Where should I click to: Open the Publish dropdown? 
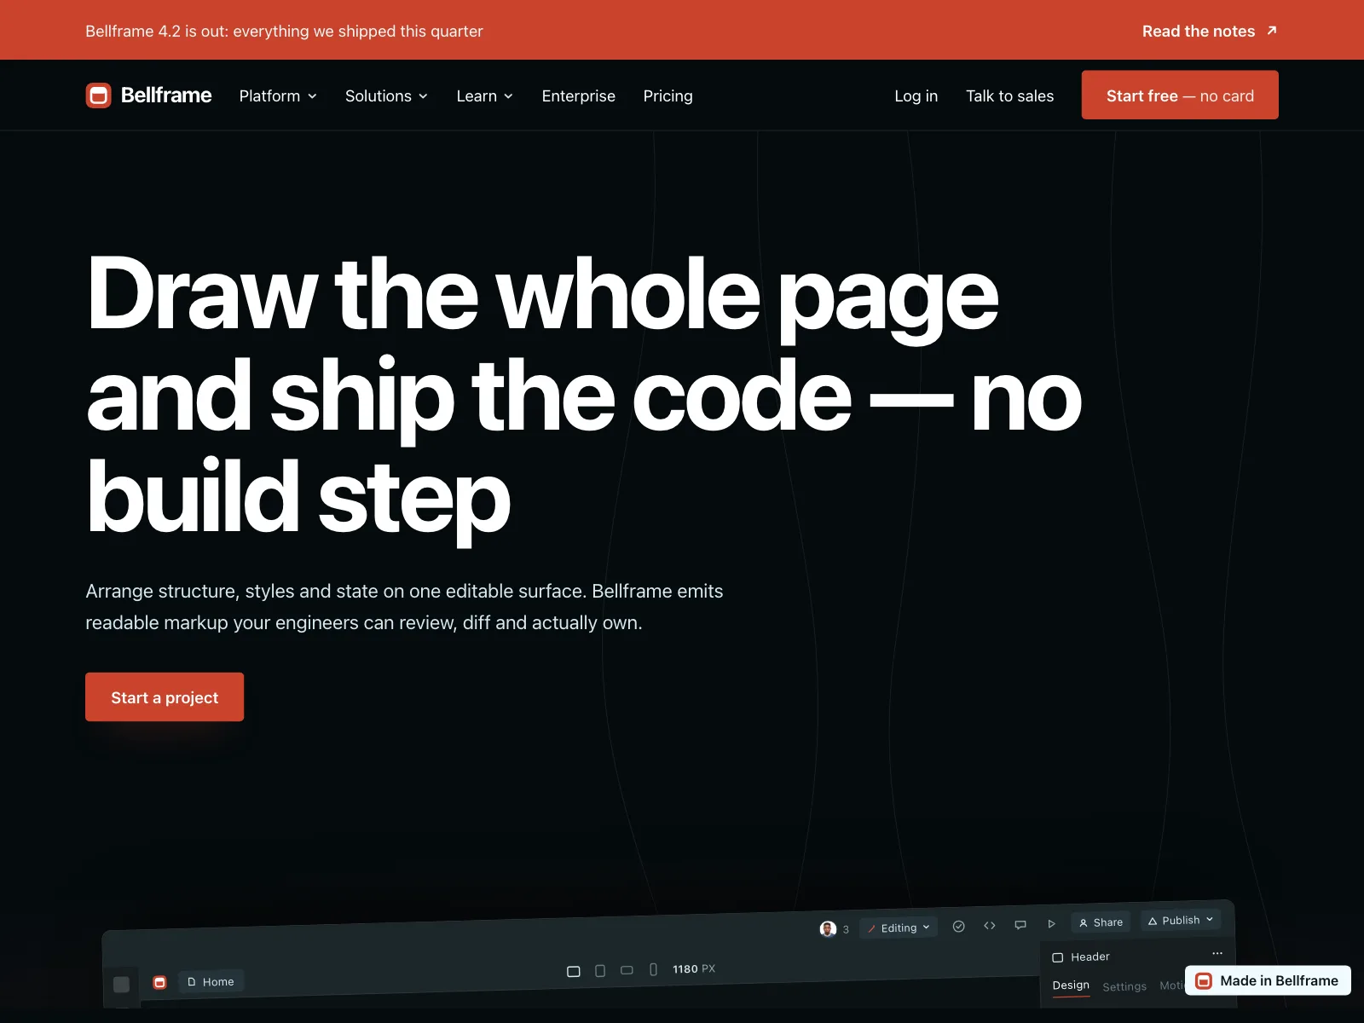tap(1181, 921)
